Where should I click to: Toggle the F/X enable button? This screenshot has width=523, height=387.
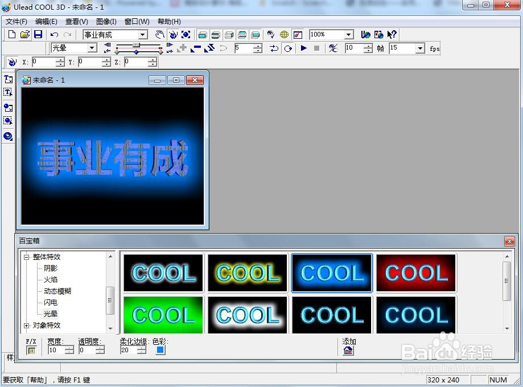coord(31,351)
